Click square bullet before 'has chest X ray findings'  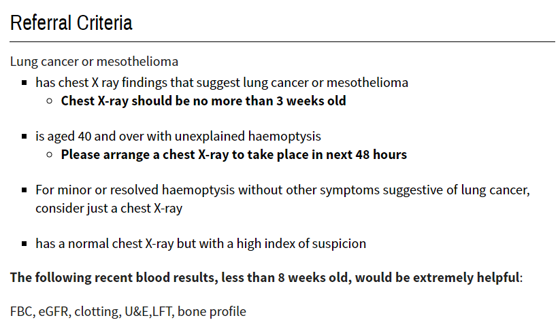[24, 83]
